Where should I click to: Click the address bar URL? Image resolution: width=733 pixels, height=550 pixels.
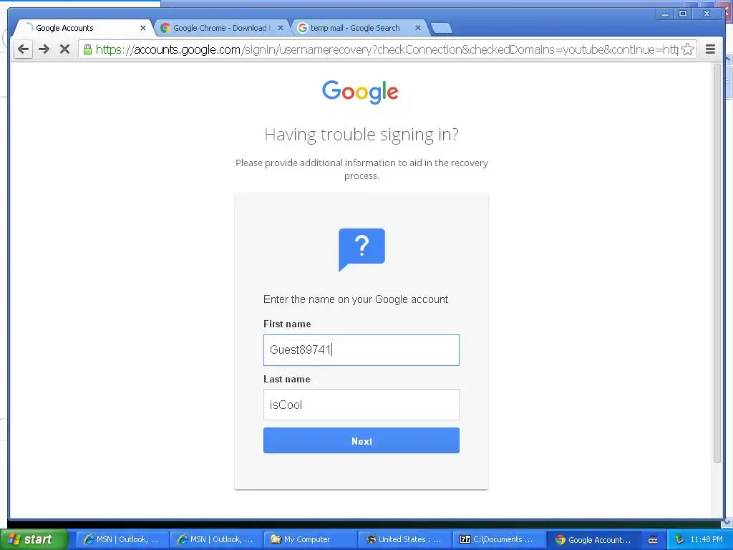(387, 49)
